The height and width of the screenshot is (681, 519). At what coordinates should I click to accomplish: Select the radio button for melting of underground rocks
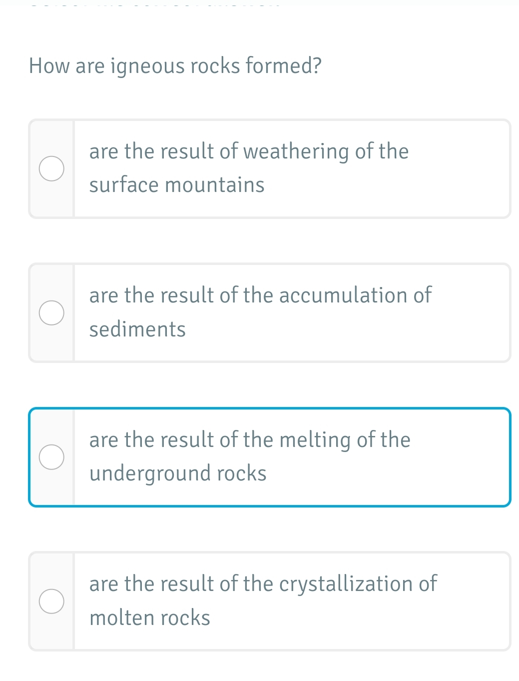(x=51, y=456)
